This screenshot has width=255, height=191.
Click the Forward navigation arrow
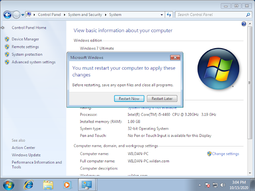coord(16,15)
